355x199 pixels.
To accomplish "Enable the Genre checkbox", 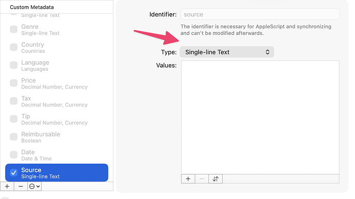I will (13, 29).
